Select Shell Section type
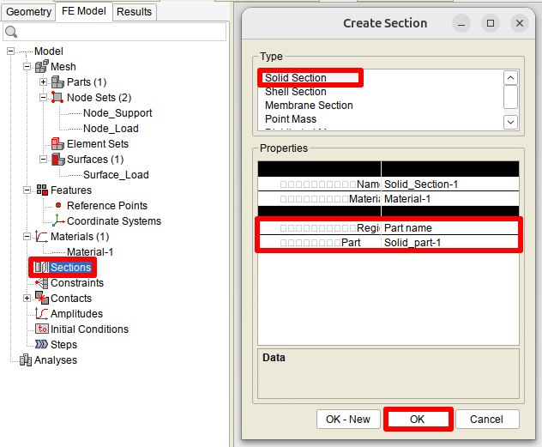Image resolution: width=542 pixels, height=447 pixels. tap(296, 92)
